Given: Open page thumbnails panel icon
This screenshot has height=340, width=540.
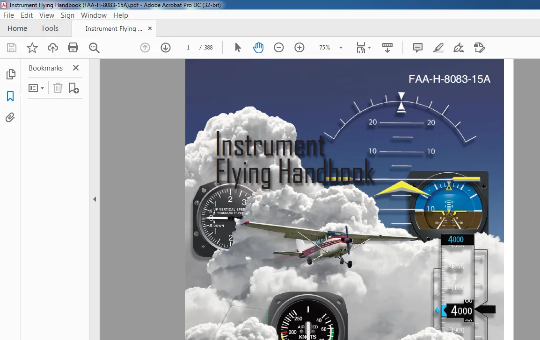Looking at the screenshot, I should coord(11,74).
